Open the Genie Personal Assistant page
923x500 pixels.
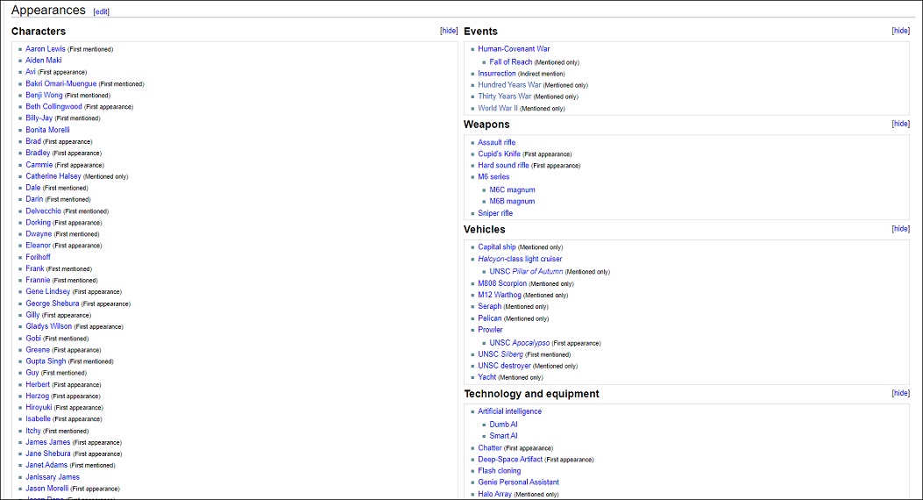coord(518,482)
